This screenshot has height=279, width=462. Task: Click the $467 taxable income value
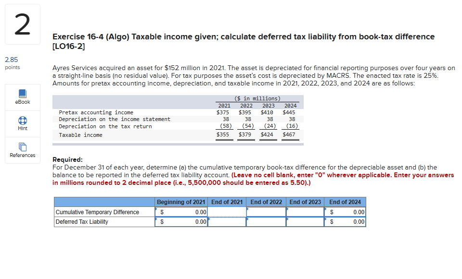[x=289, y=134]
